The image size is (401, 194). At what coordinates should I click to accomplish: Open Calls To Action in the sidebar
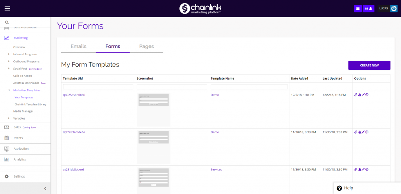pos(22,76)
